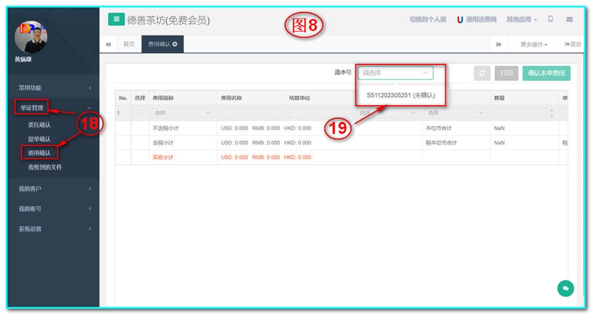
Task: Click the 数量 stepper arrows
Action: (x=551, y=113)
